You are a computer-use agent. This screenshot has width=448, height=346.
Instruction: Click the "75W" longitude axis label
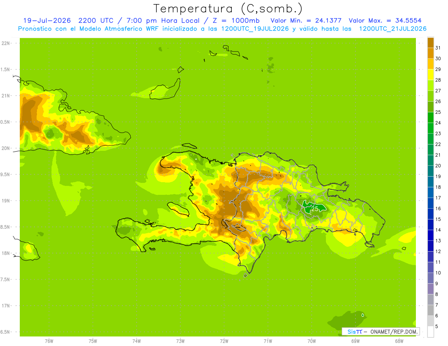point(93,341)
